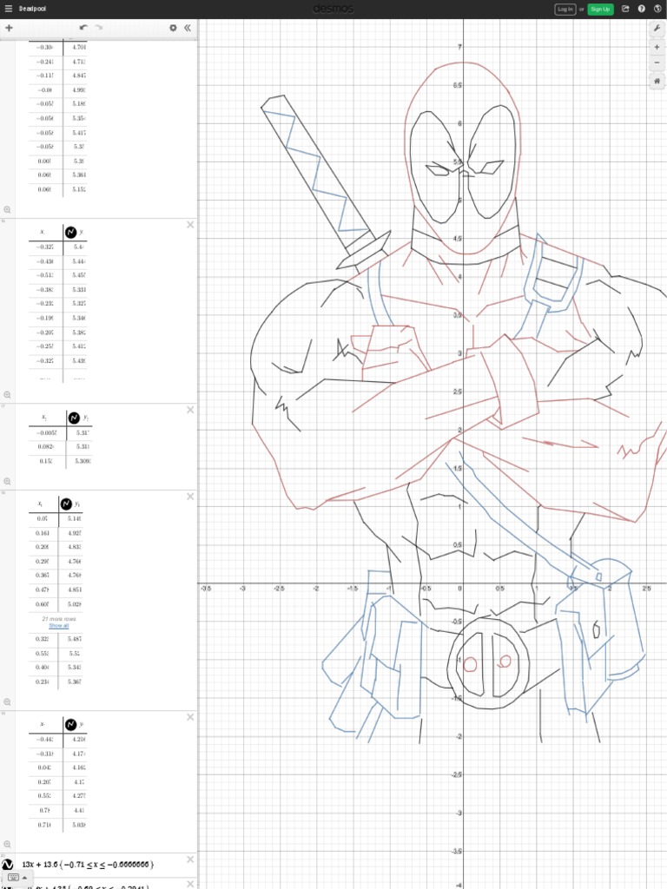Zoom fit the table starting with -0.327

coord(7,395)
